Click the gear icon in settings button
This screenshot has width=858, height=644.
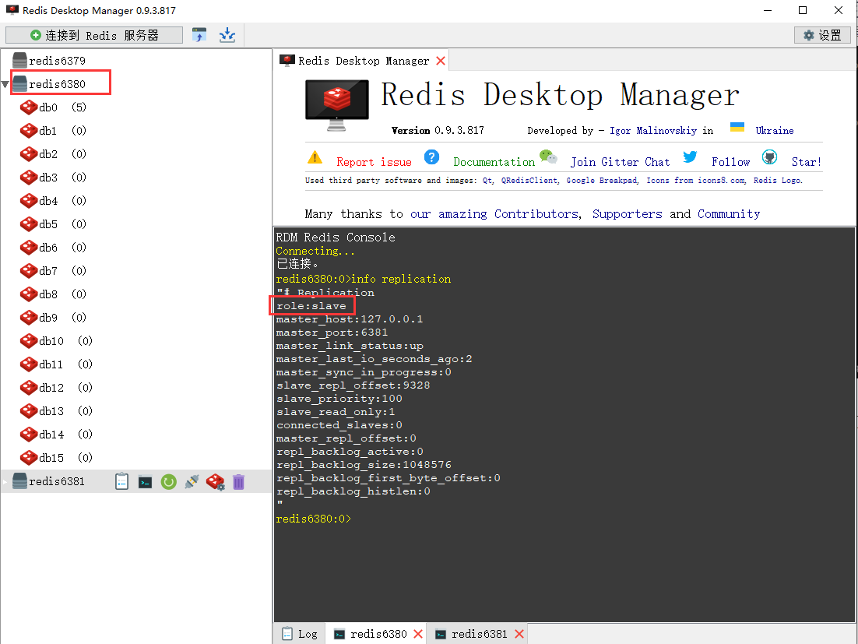click(809, 35)
